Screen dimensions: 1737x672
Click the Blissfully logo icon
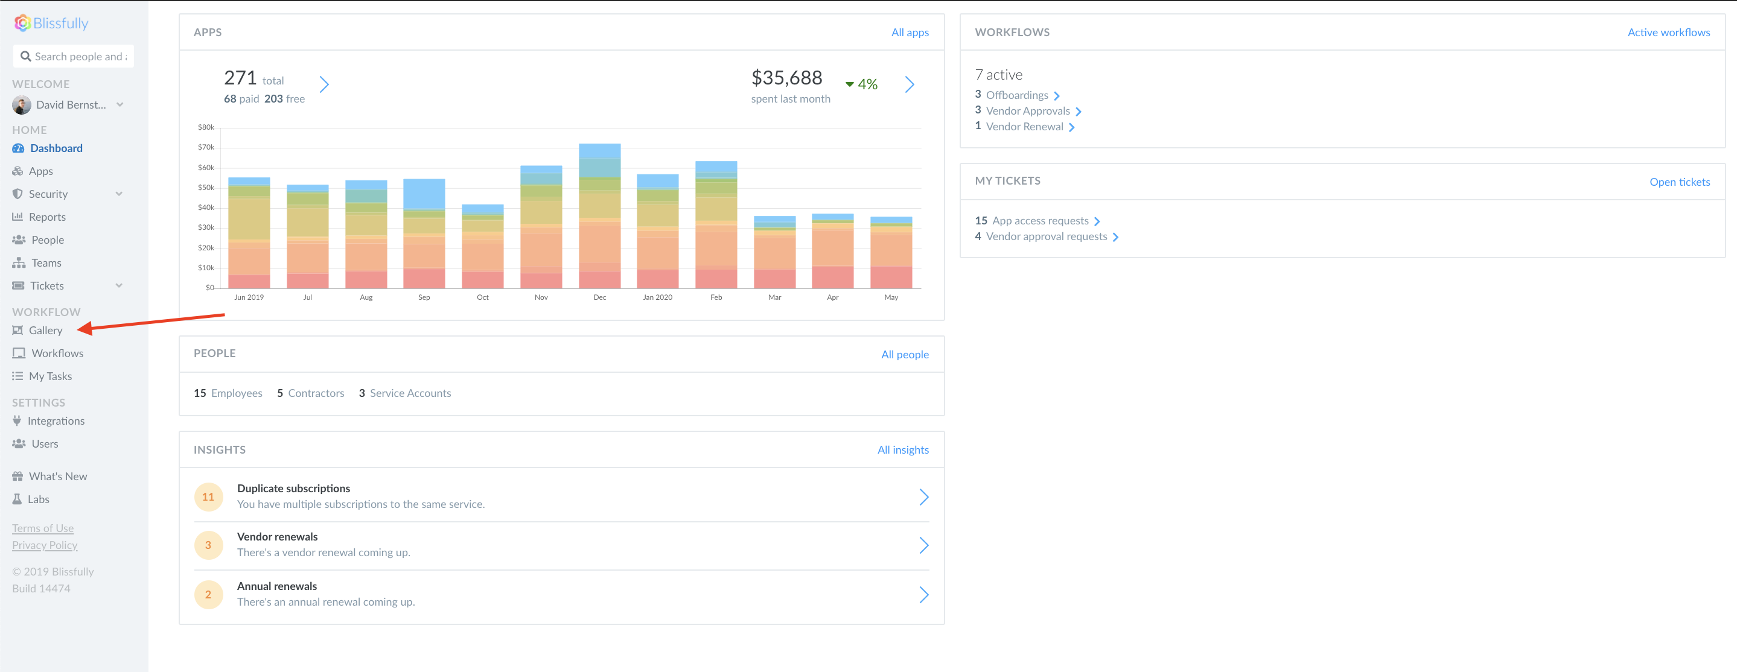pos(23,22)
